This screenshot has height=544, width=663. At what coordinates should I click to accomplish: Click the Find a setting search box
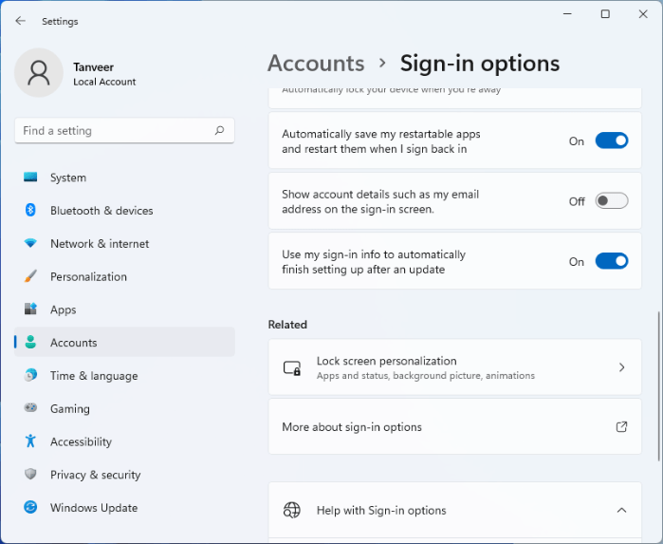114,131
